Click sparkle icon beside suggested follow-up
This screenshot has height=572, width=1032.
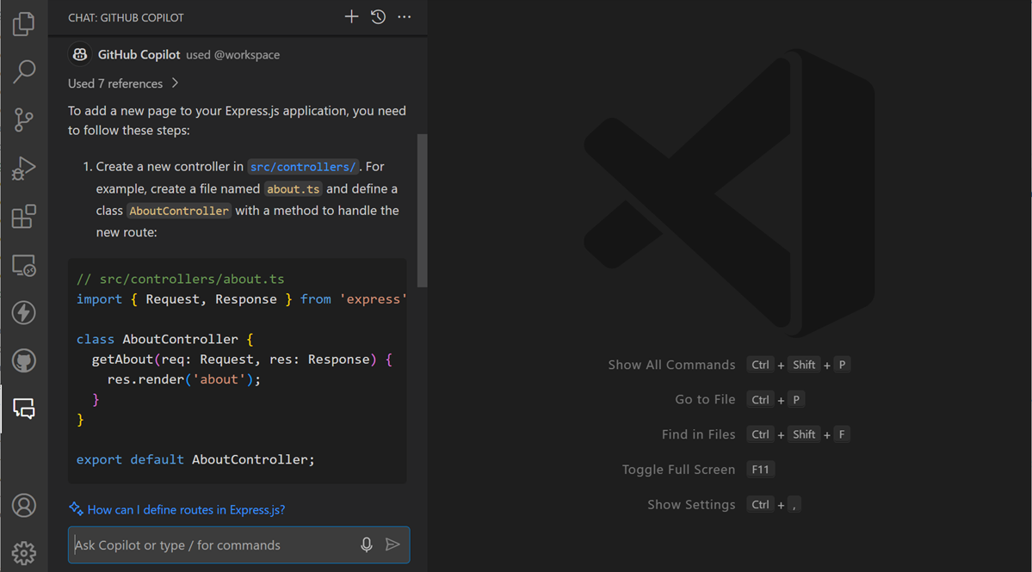(x=76, y=509)
